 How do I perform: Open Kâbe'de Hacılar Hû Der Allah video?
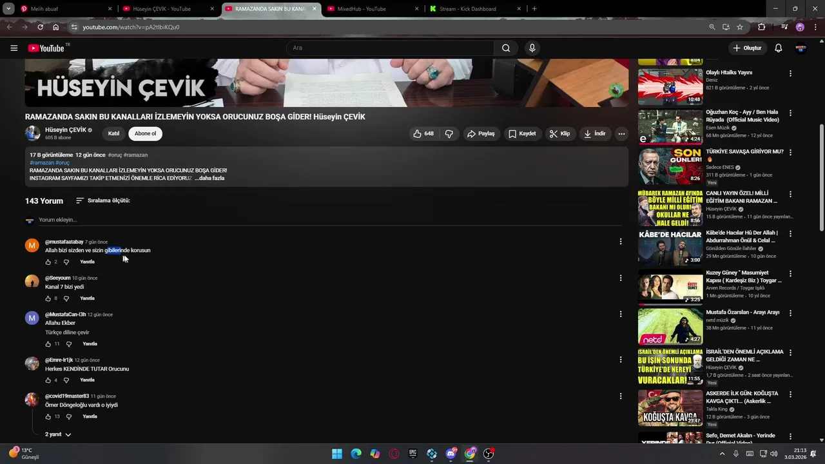coord(670,247)
